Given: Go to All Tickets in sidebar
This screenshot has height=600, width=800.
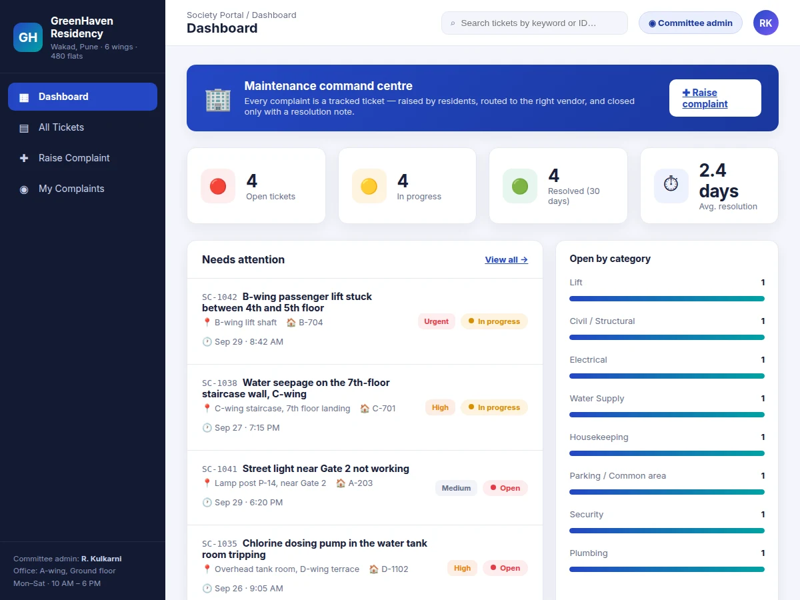Looking at the screenshot, I should pos(83,127).
